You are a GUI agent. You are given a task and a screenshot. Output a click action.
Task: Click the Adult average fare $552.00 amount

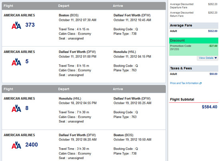[213, 31]
